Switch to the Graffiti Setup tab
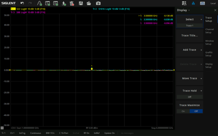 coord(209,54)
